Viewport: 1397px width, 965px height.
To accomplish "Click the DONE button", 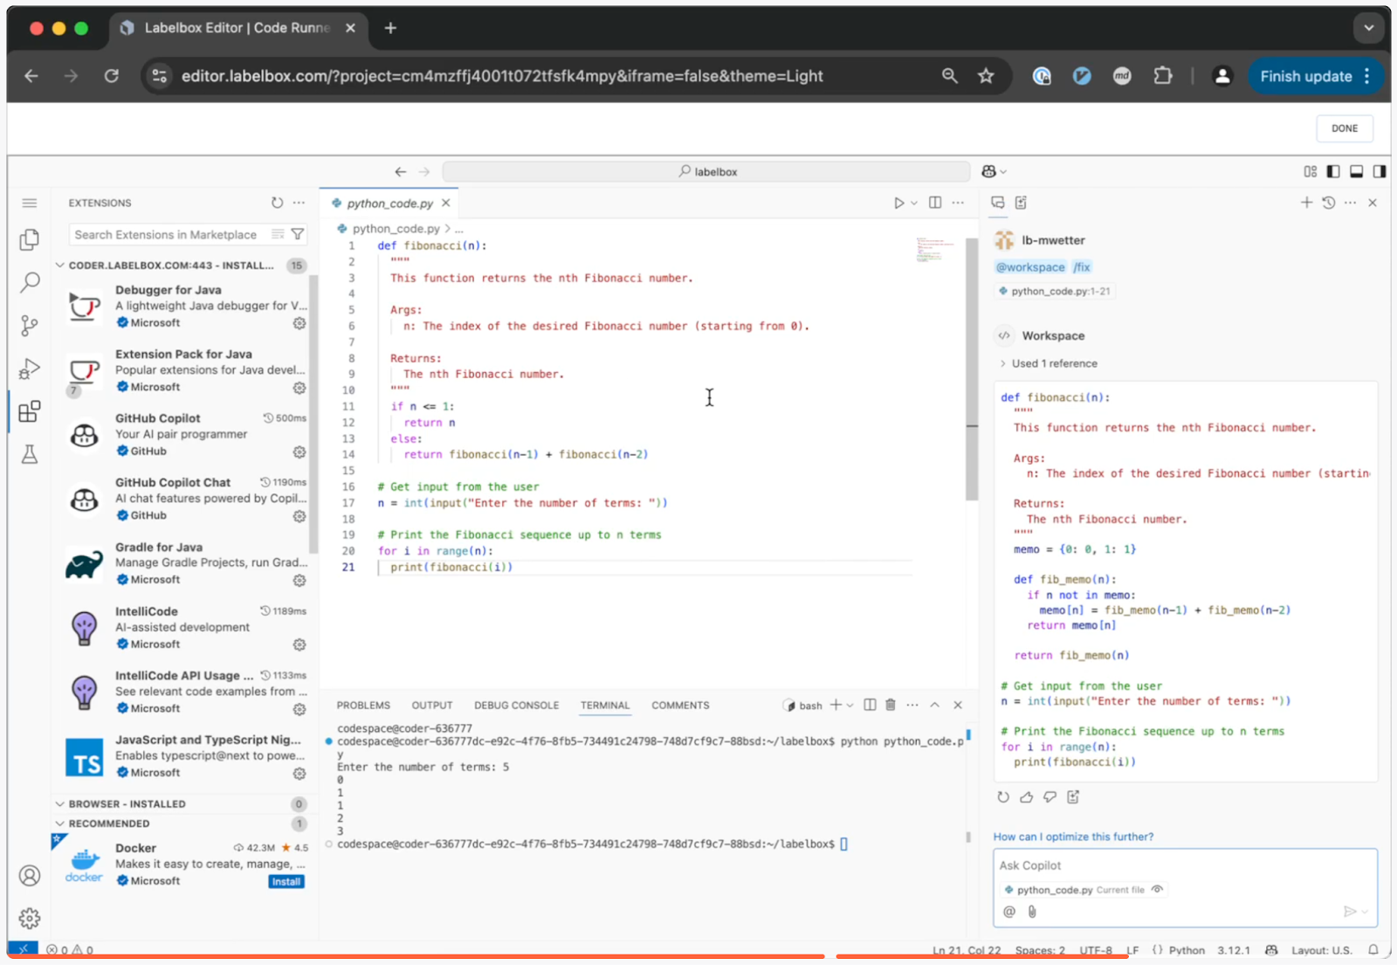I will [1345, 128].
